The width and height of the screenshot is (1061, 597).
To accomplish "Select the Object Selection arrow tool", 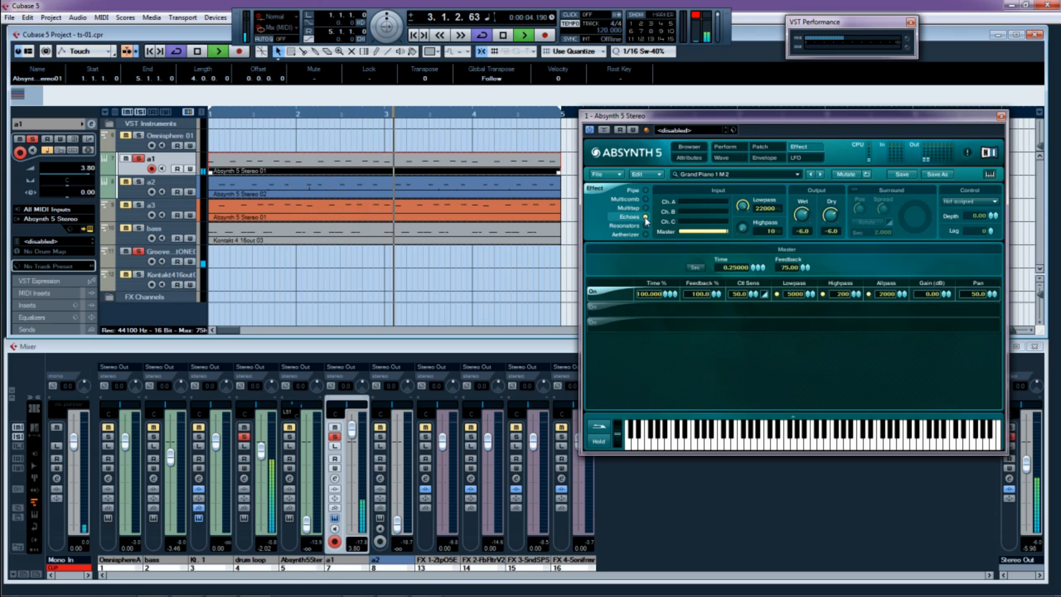I will tap(278, 51).
